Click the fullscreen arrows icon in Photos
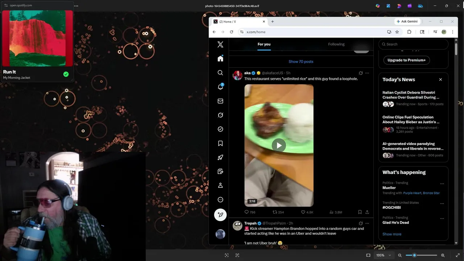The height and width of the screenshot is (261, 464). click(x=457, y=255)
